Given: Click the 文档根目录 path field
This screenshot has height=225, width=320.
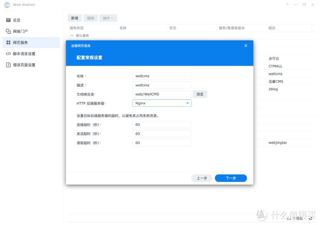Looking at the screenshot, I should click(x=162, y=94).
